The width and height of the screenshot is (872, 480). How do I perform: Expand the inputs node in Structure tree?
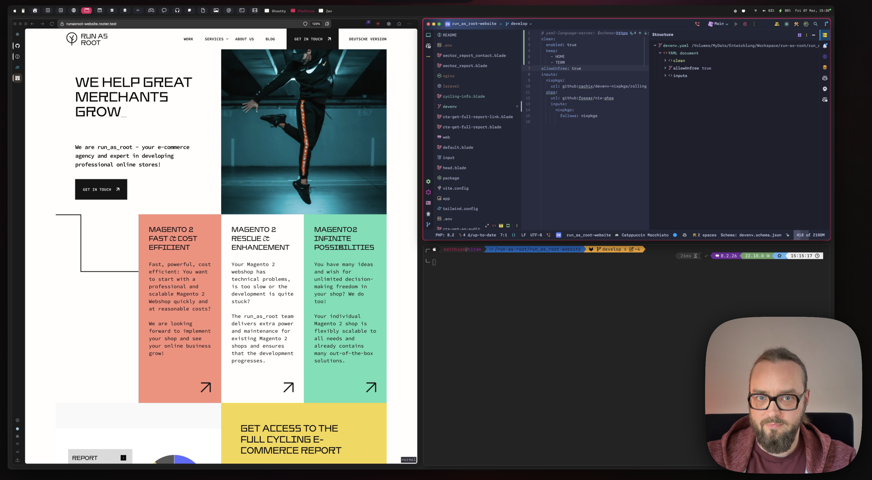[x=666, y=75]
